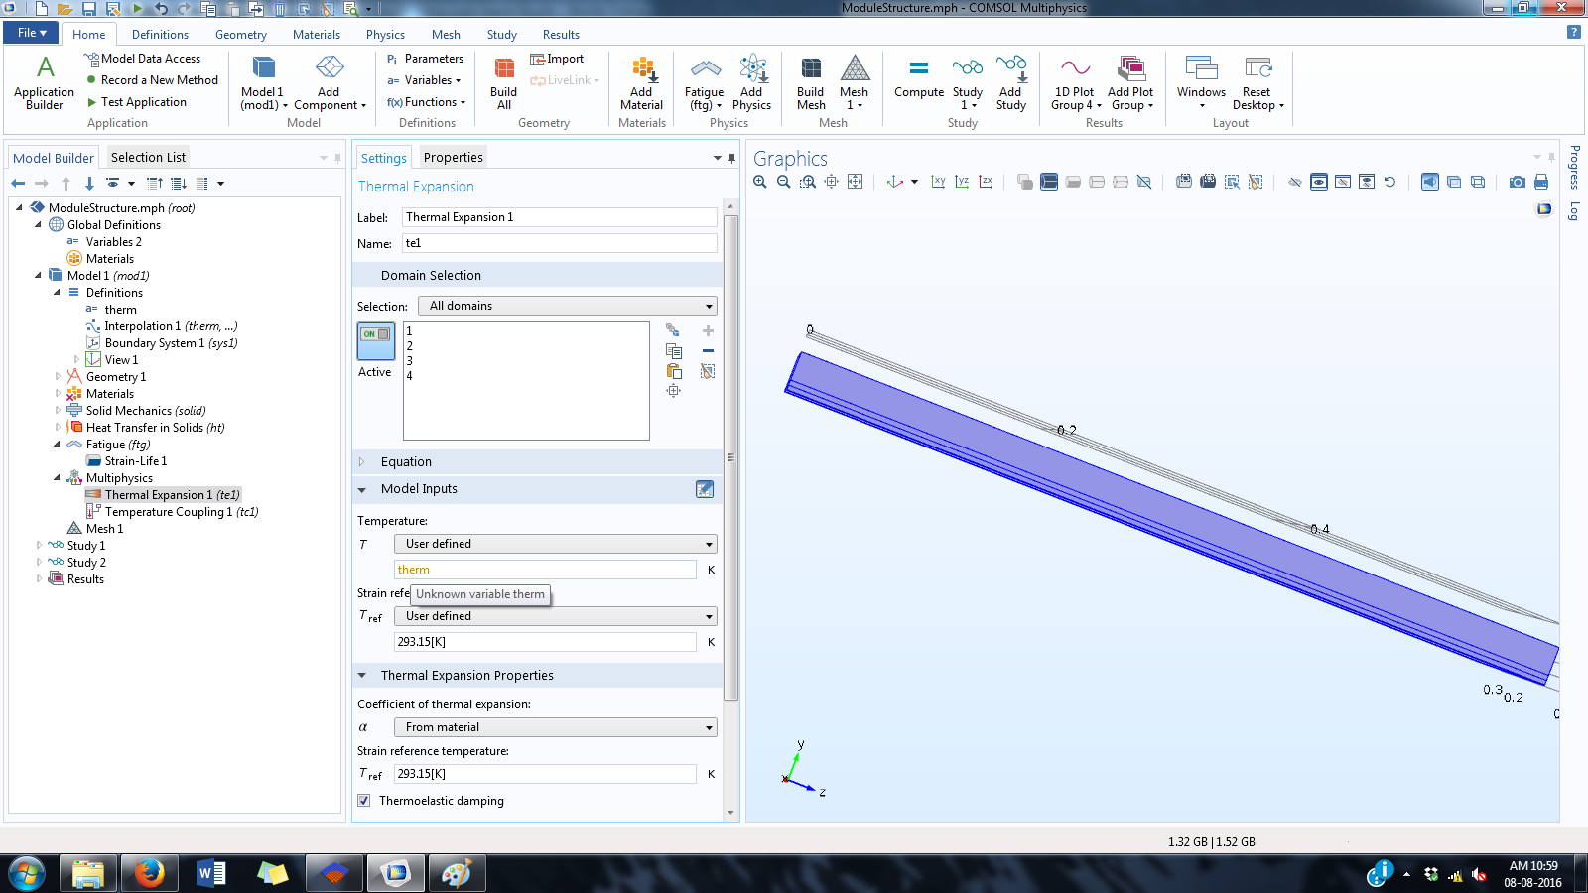1588x893 pixels.
Task: Open the Physics ribbon tab
Action: coord(385,35)
